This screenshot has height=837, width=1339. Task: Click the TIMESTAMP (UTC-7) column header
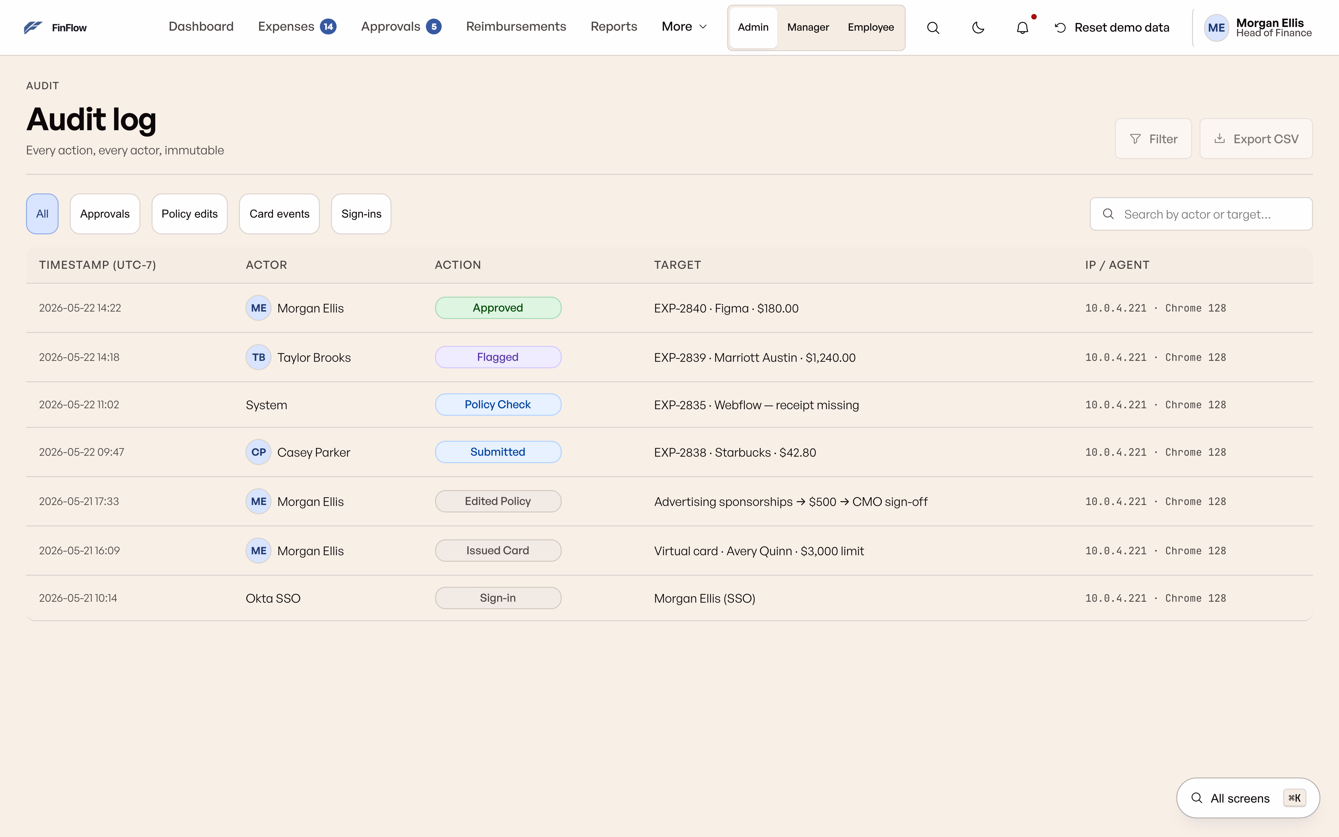[97, 265]
